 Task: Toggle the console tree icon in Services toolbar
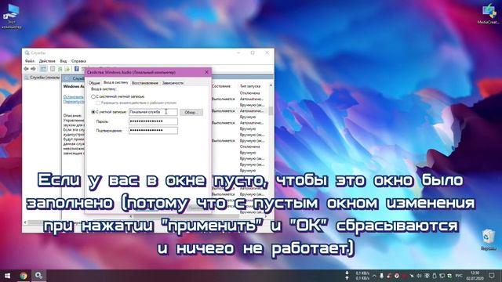43,69
